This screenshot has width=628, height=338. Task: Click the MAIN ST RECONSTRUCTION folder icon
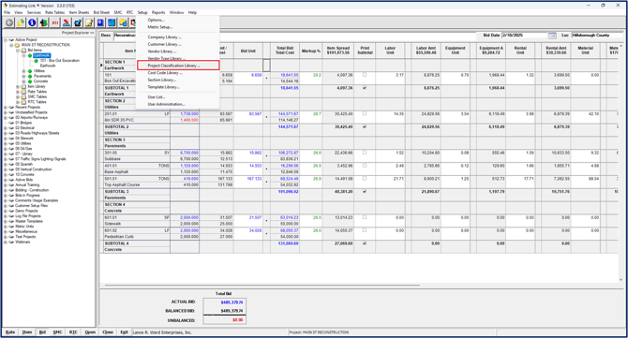(x=17, y=45)
